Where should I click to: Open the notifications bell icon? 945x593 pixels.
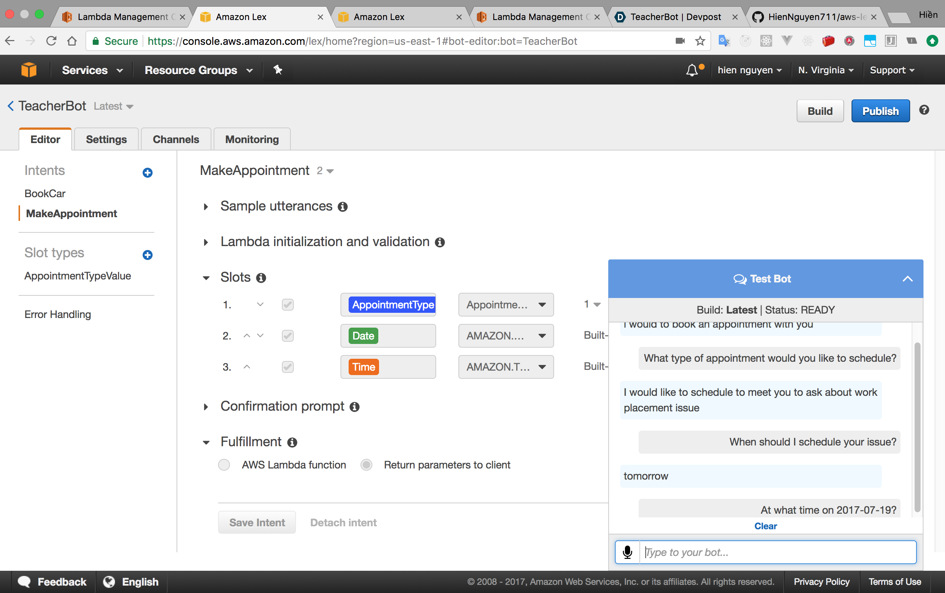click(692, 70)
